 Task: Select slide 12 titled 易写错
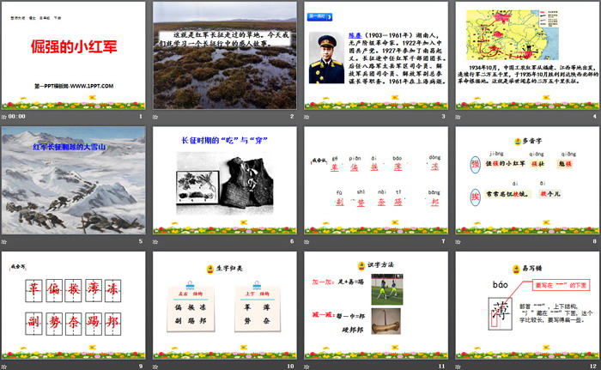pos(527,306)
